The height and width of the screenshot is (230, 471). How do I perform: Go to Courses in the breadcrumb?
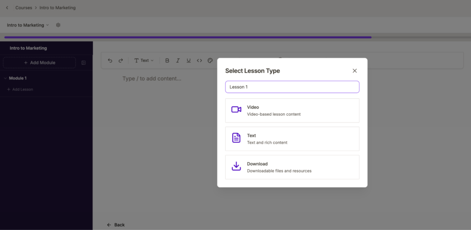point(24,8)
